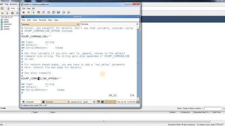
Task: Select host 192.168.43.131 in inventory tree
Action: (x=7, y=17)
